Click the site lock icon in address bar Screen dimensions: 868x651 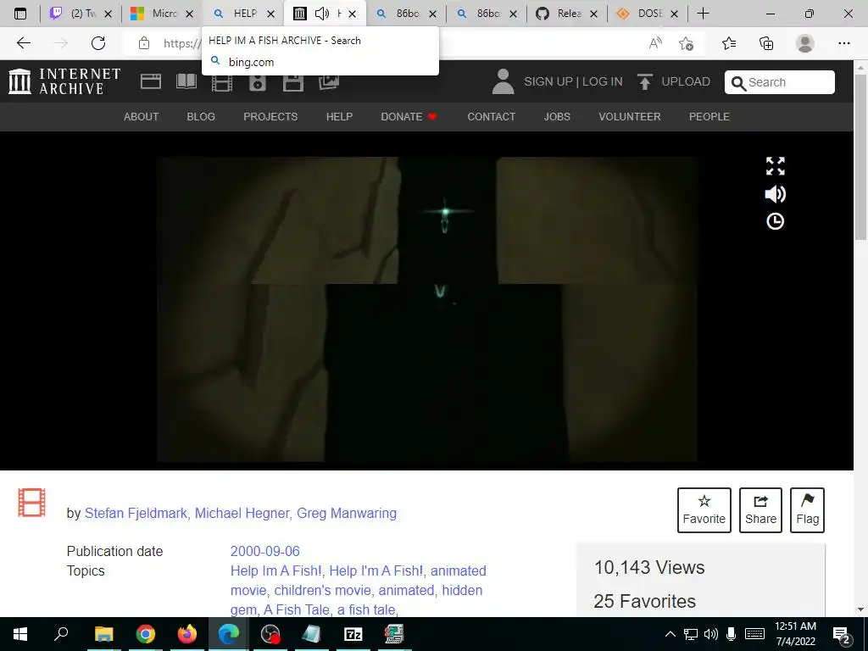[144, 43]
